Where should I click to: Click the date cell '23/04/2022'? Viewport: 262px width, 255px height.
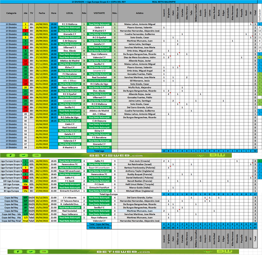coord(42,221)
